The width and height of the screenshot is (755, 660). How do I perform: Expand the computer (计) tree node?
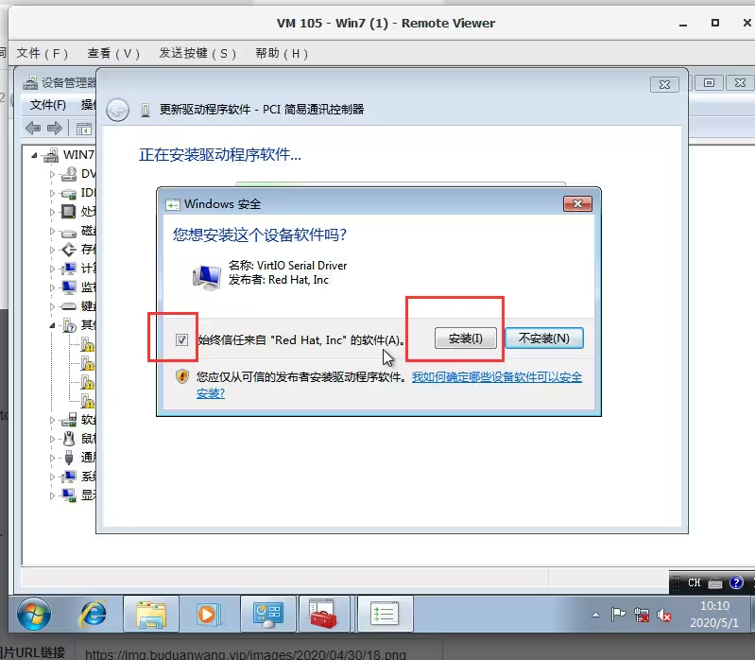coord(52,269)
